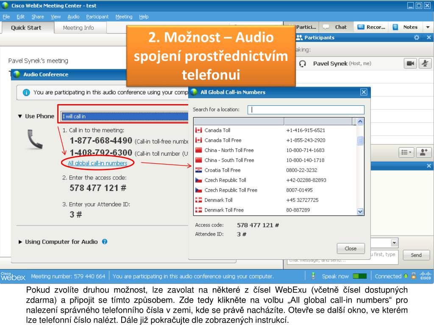Select Czech Republic Toll row
The height and width of the screenshot is (325, 434).
pos(275,180)
